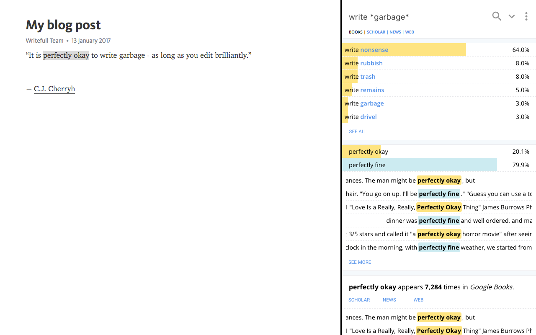Click highlighted 'perfectly okay' in blog text
This screenshot has width=536, height=335.
(x=66, y=55)
